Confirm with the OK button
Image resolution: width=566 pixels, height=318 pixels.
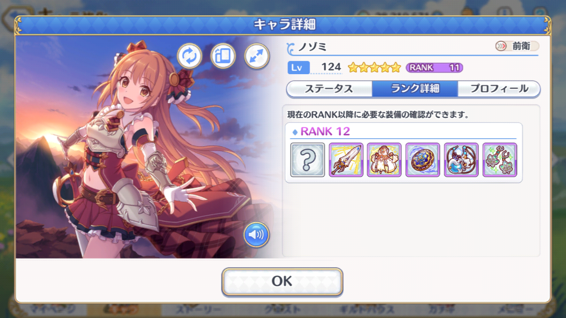(282, 281)
